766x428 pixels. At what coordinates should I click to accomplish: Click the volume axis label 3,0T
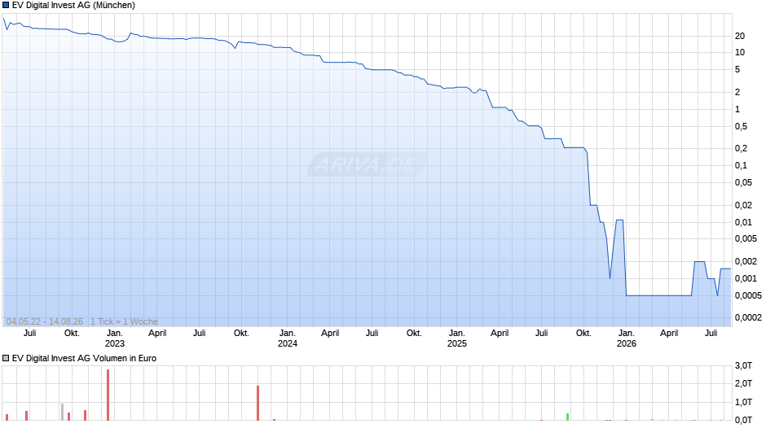tap(743, 366)
